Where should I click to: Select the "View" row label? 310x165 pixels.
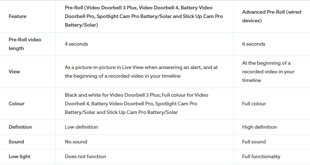pyautogui.click(x=14, y=72)
